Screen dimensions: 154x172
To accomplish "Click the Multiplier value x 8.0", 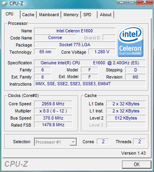I will tap(53, 111).
